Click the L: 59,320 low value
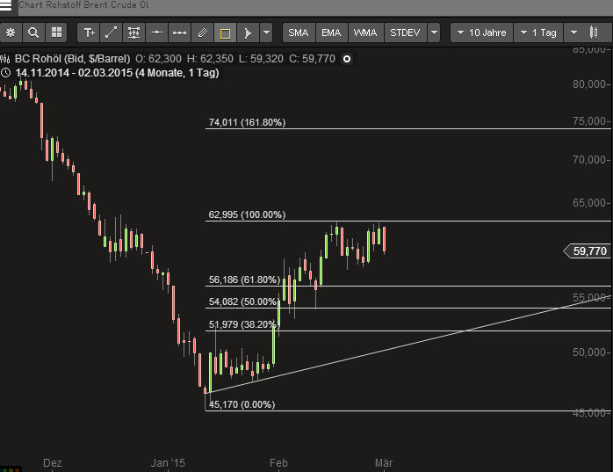 (x=261, y=59)
